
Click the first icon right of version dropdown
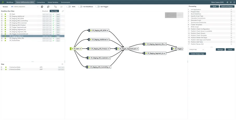click(x=42, y=7)
